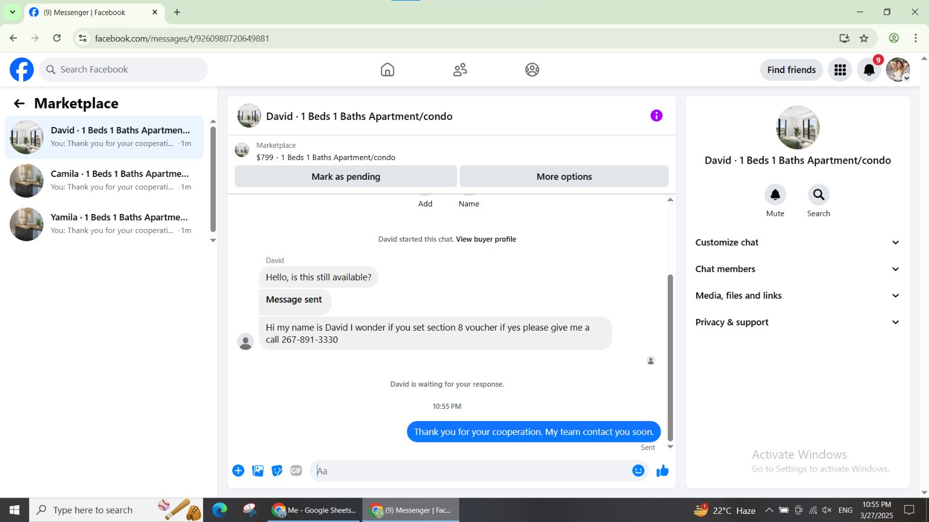Bookmark this page with the star icon

864,38
